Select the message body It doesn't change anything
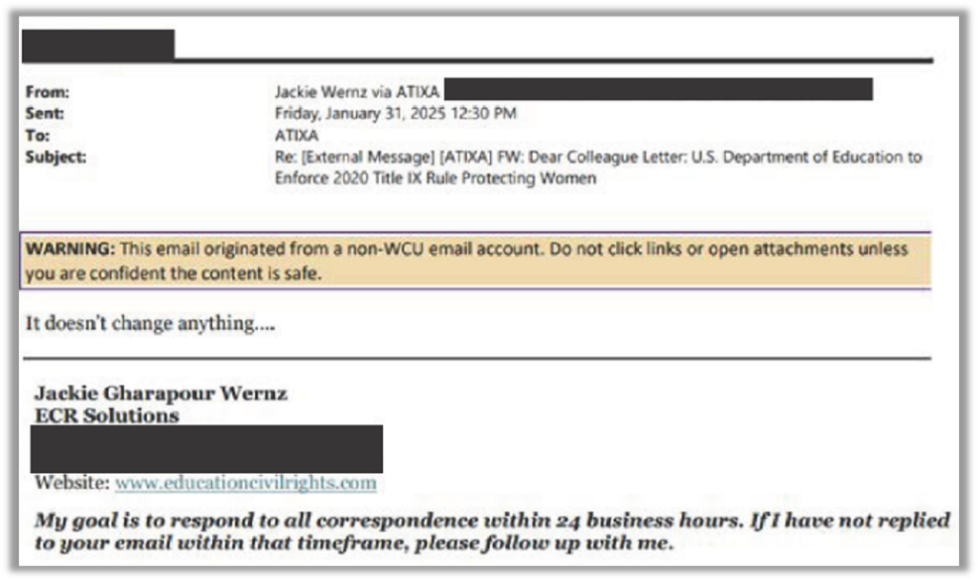Screen dimensions: 978x582 (150, 323)
